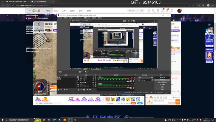This screenshot has height=122, width=216.
Task: Open OBS Tools menu
Action: tap(94, 18)
